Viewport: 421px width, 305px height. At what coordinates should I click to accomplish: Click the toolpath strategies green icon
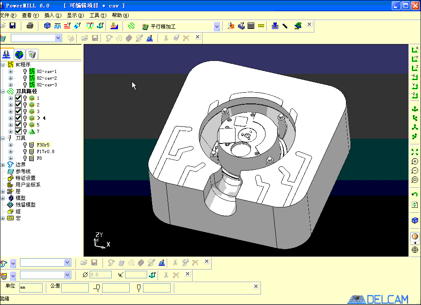[131, 26]
